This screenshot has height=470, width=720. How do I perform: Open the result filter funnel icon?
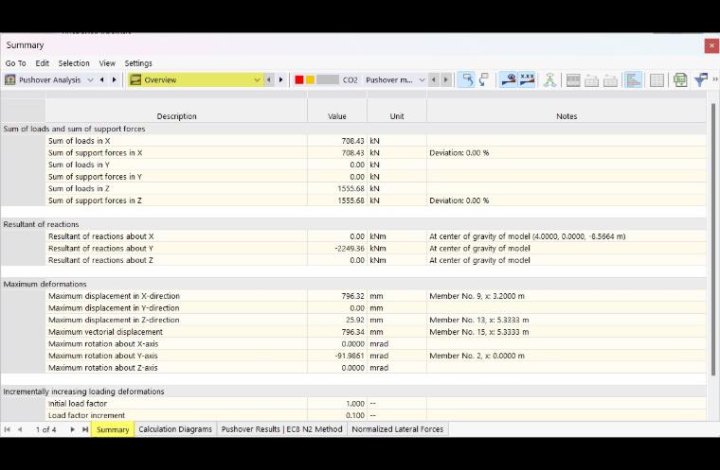[701, 79]
